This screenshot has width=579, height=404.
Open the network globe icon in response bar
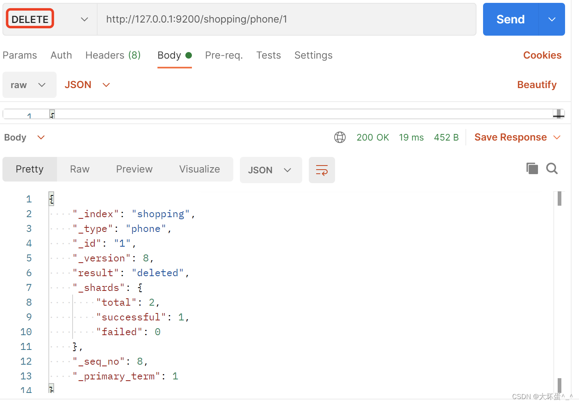tap(340, 137)
